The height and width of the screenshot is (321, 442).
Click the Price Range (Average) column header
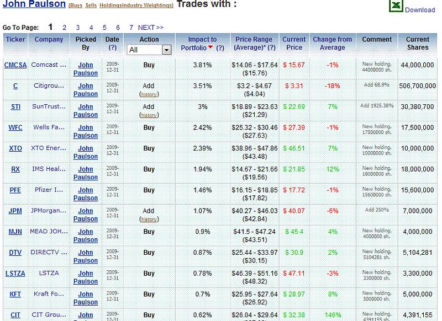(255, 44)
